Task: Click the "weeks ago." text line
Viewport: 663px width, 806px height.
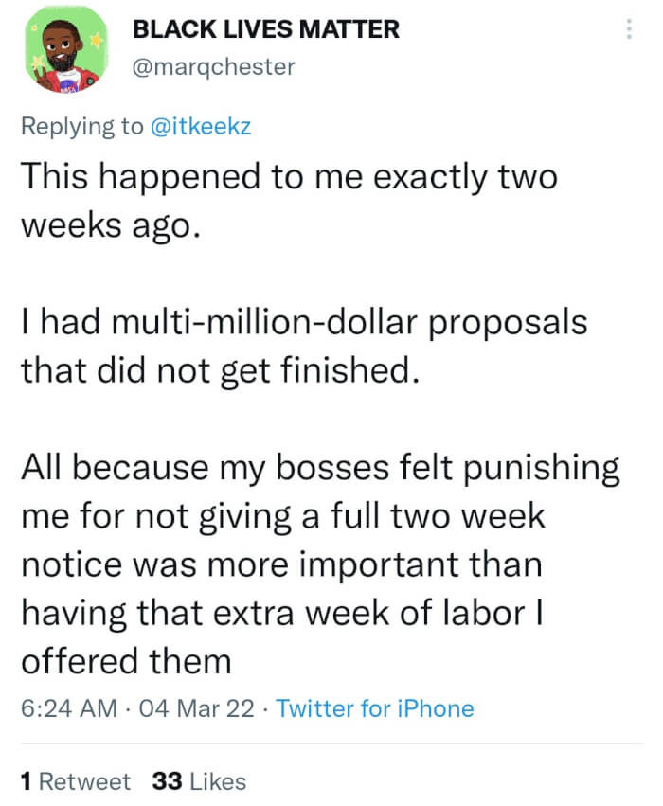Action: click(x=112, y=225)
